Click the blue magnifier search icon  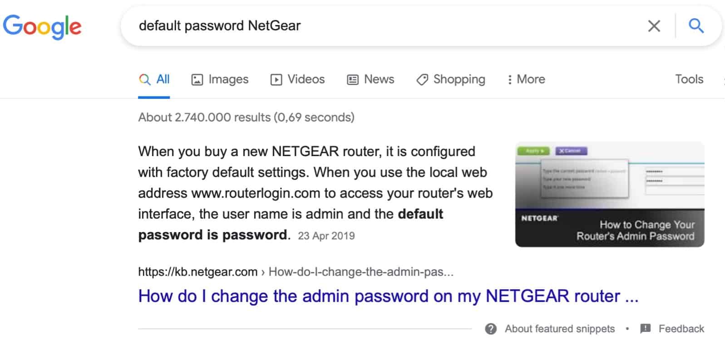pyautogui.click(x=696, y=26)
